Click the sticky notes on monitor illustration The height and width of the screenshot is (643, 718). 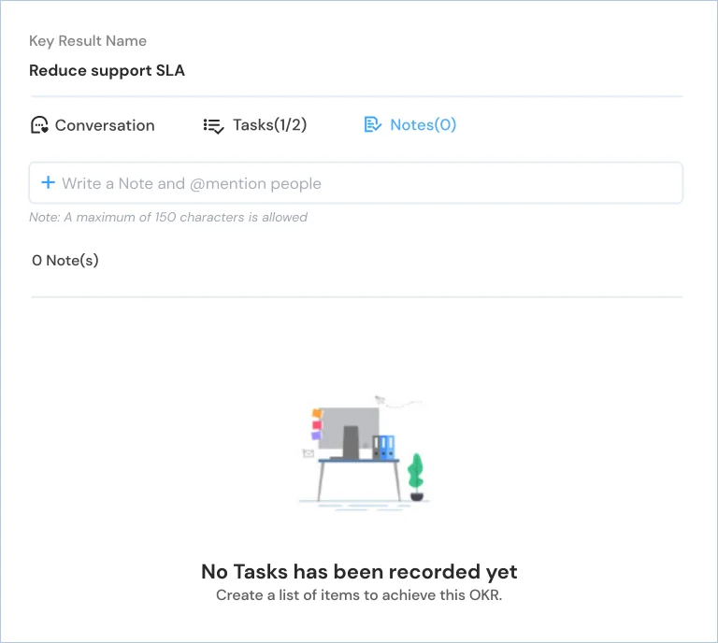tap(317, 424)
